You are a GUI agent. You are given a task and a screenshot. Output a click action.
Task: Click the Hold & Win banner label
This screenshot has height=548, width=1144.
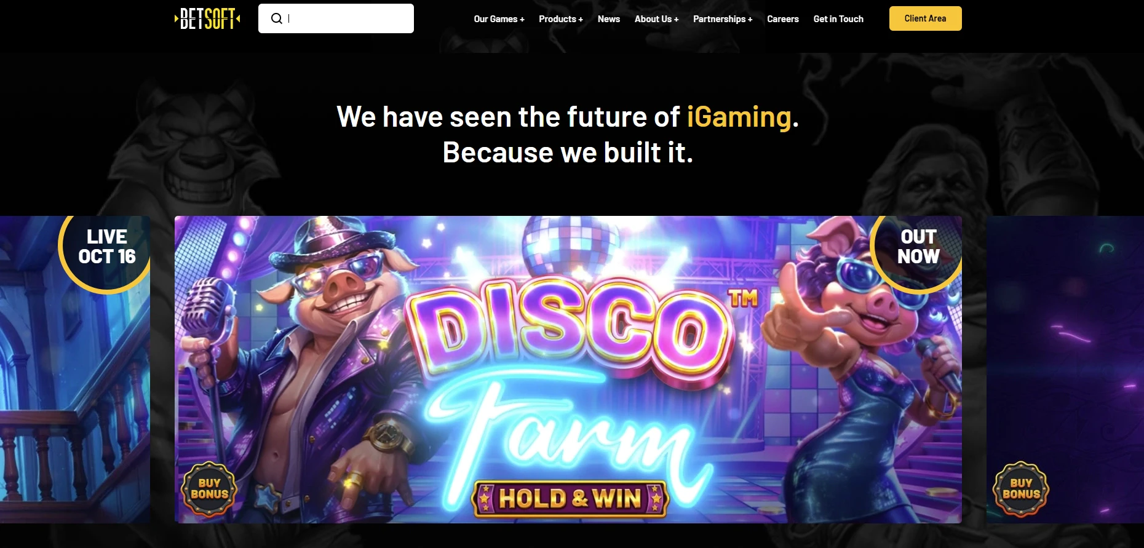[570, 498]
